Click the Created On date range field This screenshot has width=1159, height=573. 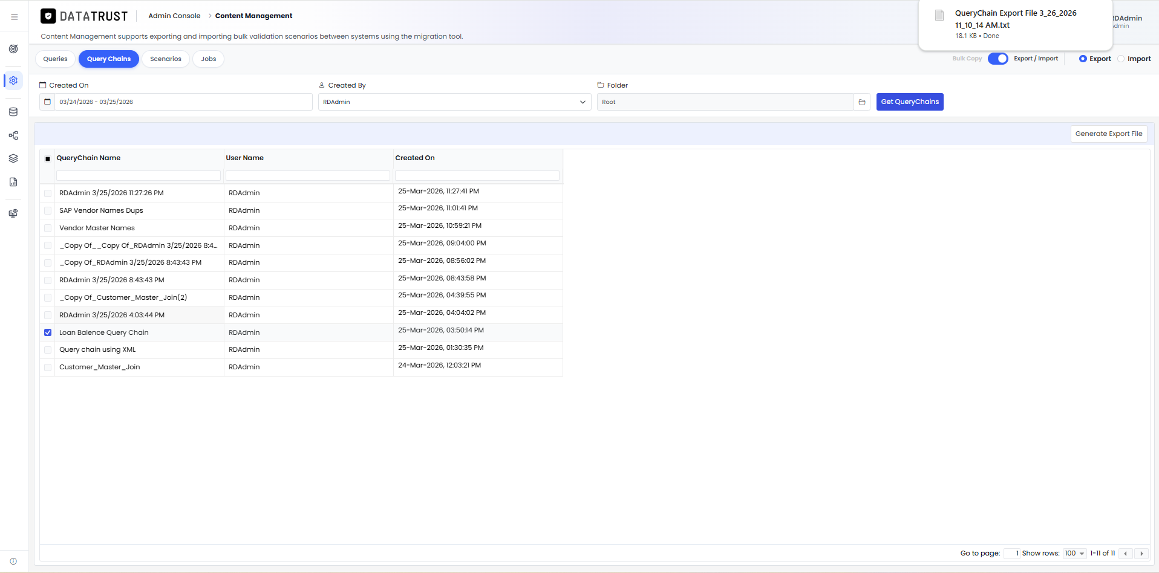coord(184,102)
